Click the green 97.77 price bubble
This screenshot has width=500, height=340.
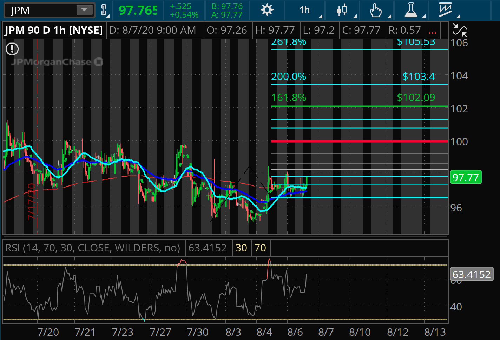click(x=466, y=177)
